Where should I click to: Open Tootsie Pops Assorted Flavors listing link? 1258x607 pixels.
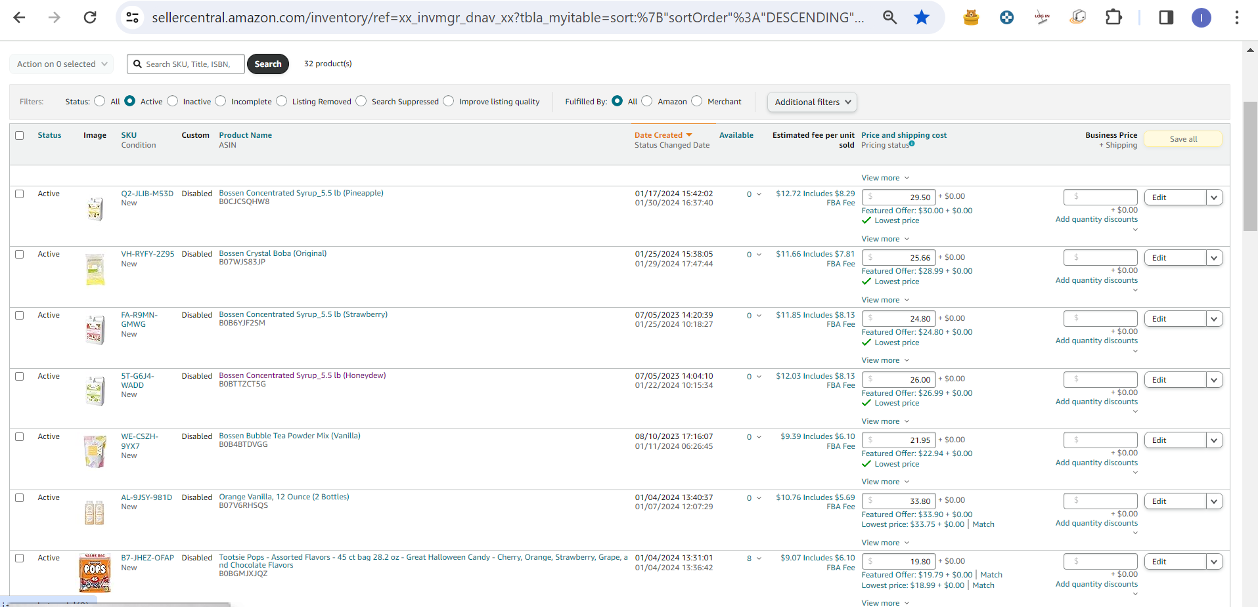423,561
